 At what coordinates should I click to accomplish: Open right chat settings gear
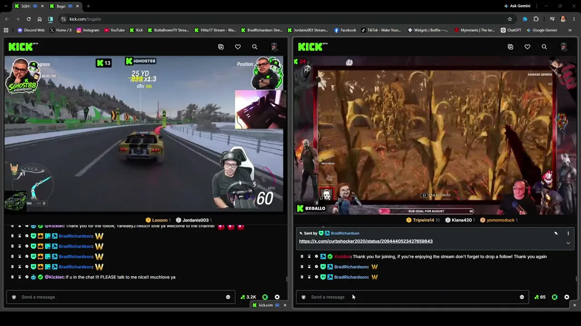pyautogui.click(x=566, y=297)
